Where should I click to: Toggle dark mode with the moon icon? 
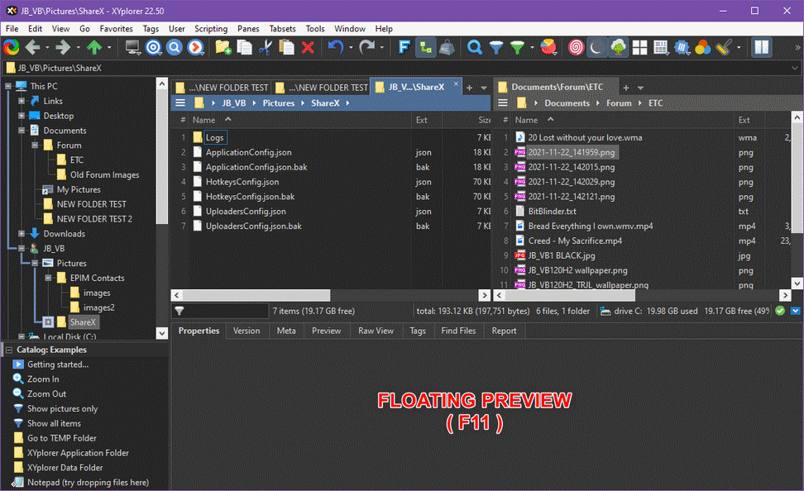pos(597,48)
